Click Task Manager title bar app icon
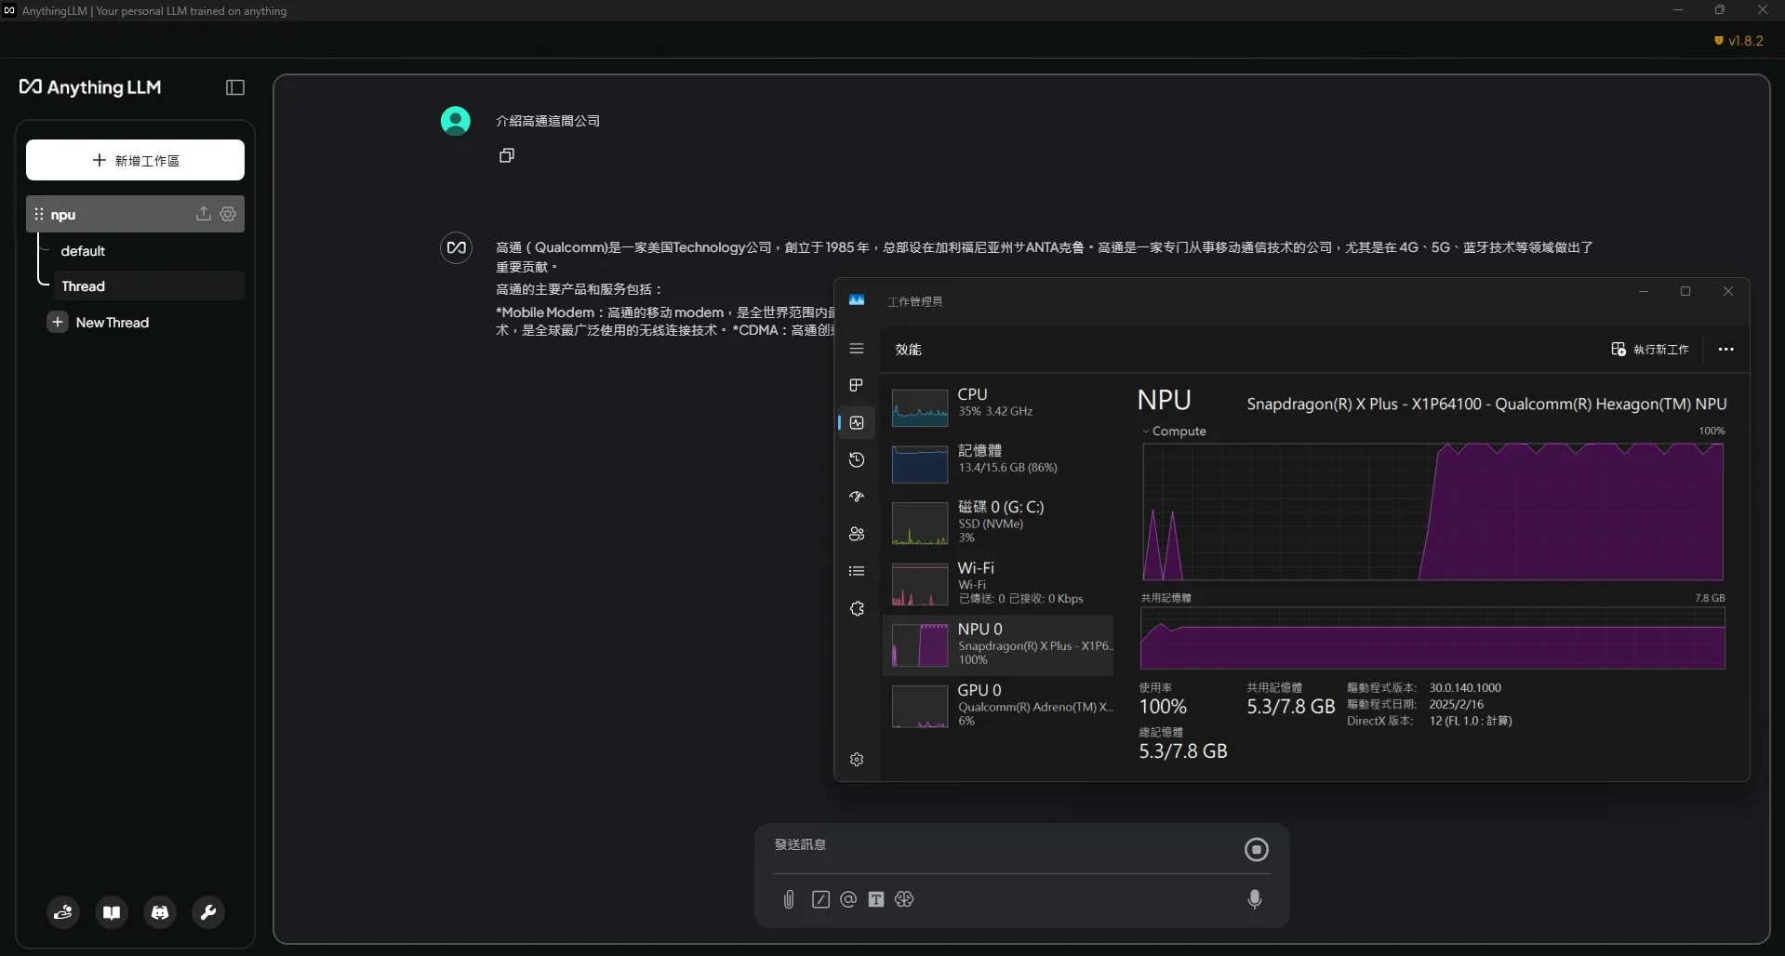Image resolution: width=1785 pixels, height=956 pixels. [x=857, y=300]
